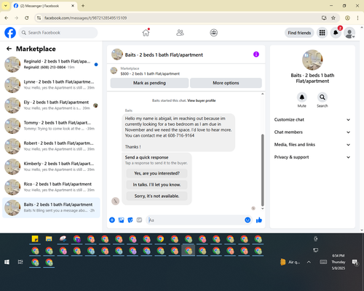
Task: Open Tommy's apartment conversation
Action: (x=51, y=126)
